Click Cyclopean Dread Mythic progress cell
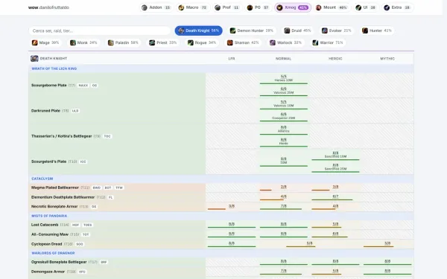Viewport: 447px width, 279px height. (x=387, y=244)
